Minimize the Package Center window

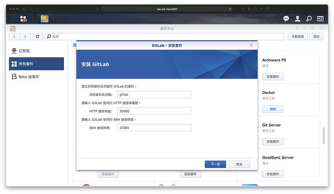[x=305, y=28]
